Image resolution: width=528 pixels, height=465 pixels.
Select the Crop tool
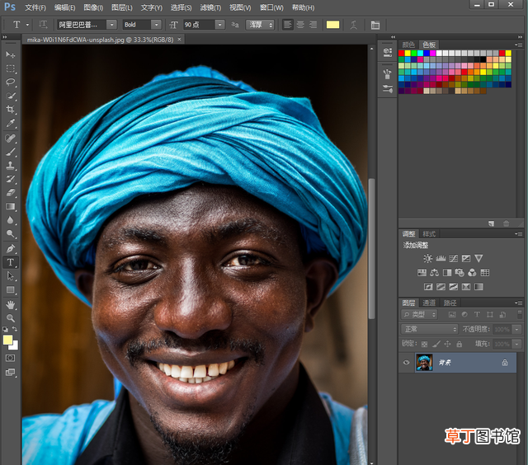pyautogui.click(x=11, y=110)
